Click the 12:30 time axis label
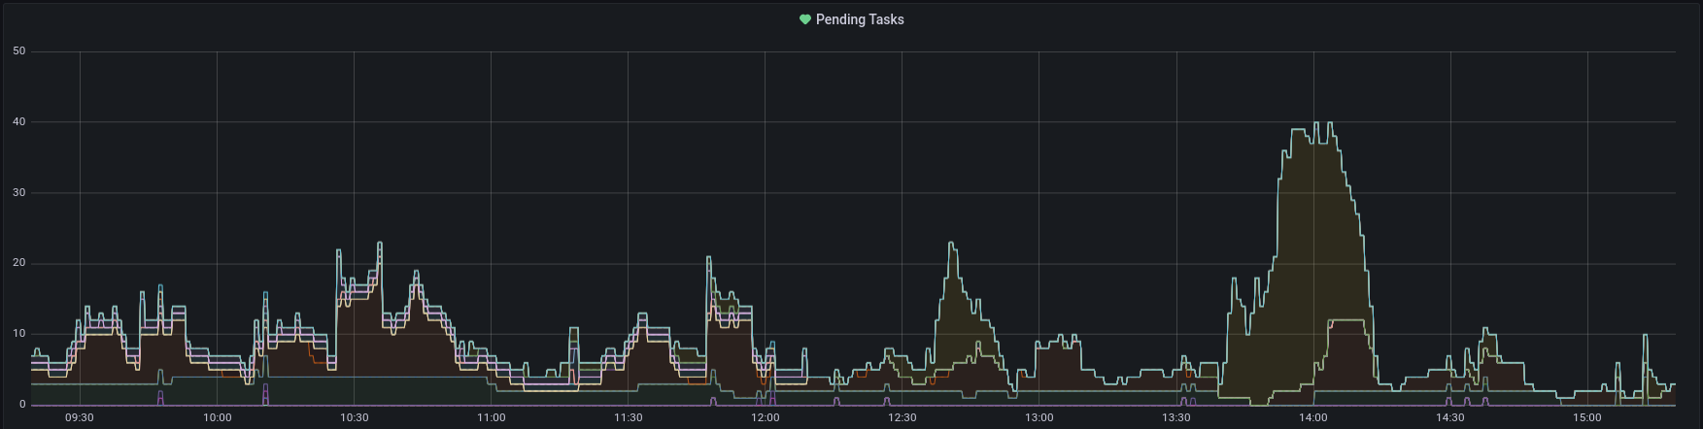The width and height of the screenshot is (1703, 429). point(902,417)
